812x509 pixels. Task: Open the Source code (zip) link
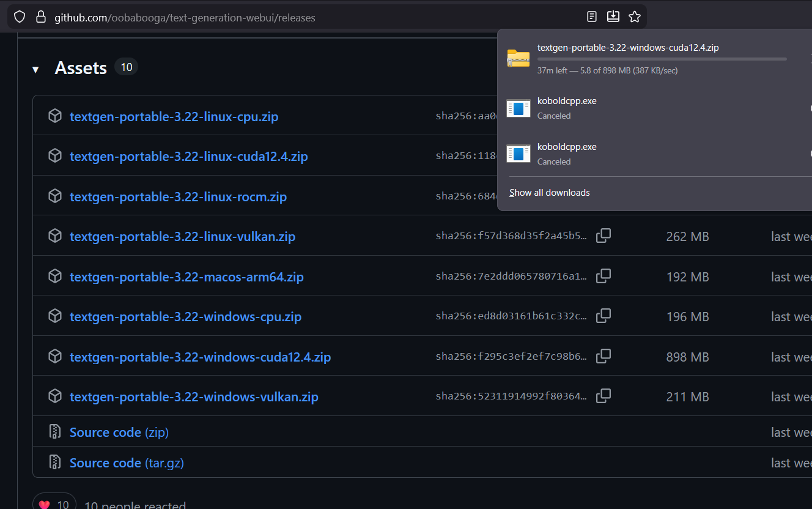(119, 433)
